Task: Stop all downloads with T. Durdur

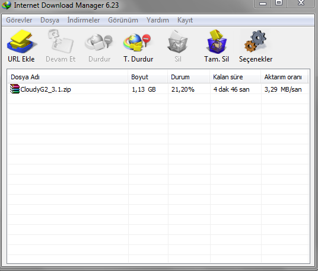Action: 138,42
